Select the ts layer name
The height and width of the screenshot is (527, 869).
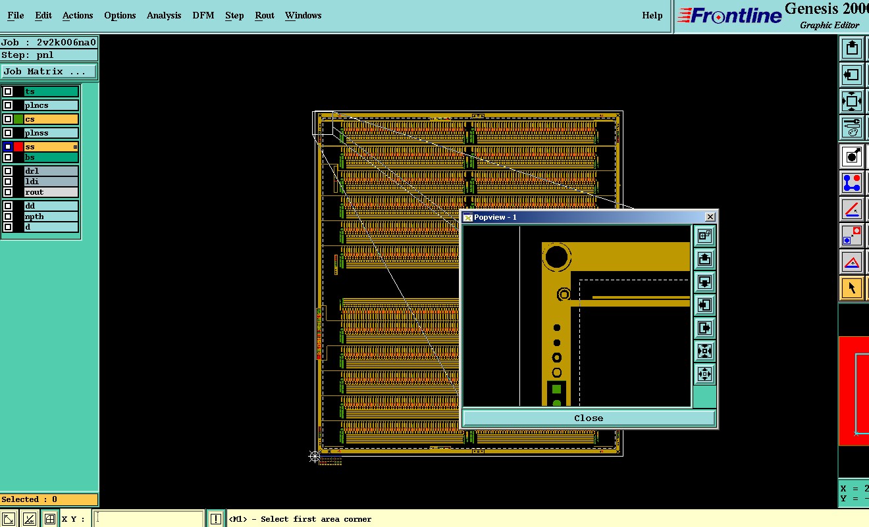coord(51,91)
